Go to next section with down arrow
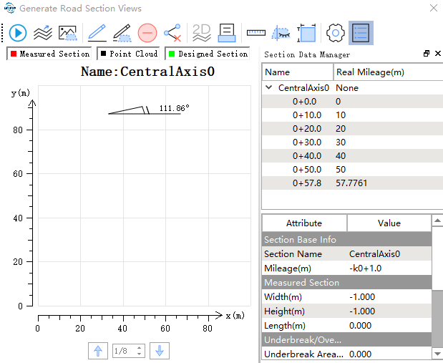Image resolution: width=443 pixels, height=363 pixels. tap(160, 351)
